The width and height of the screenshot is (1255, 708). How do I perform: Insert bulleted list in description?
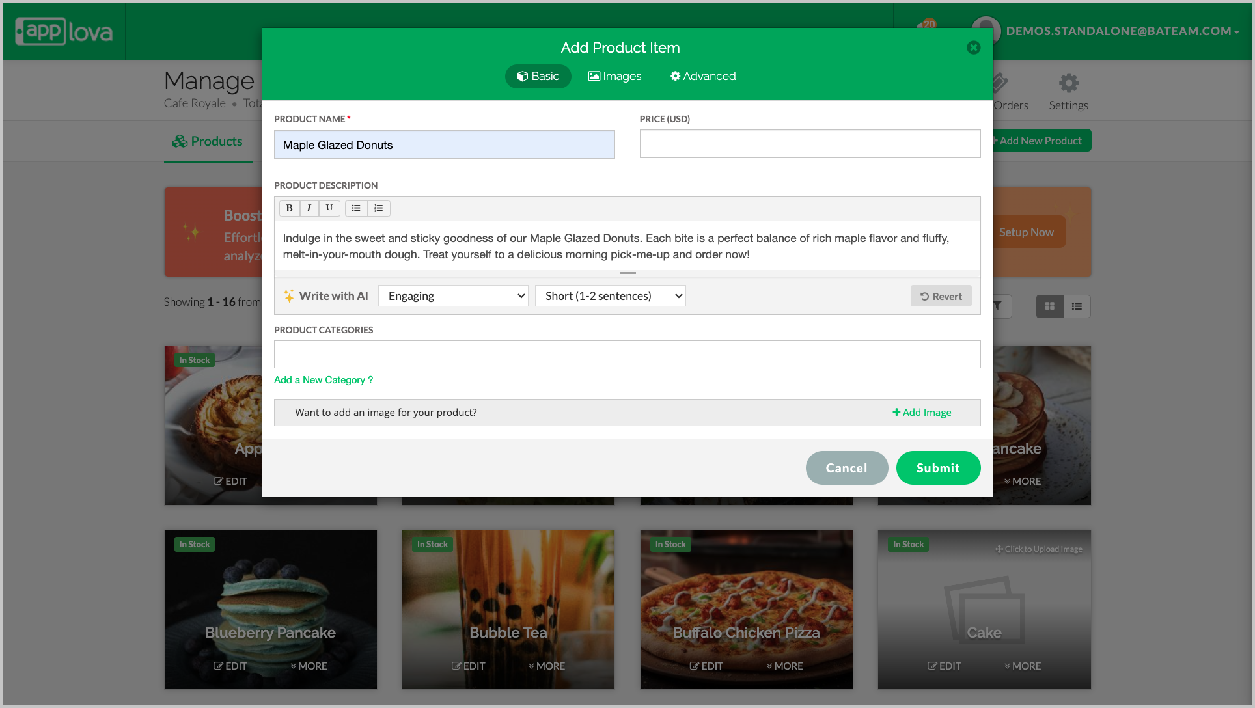click(356, 208)
